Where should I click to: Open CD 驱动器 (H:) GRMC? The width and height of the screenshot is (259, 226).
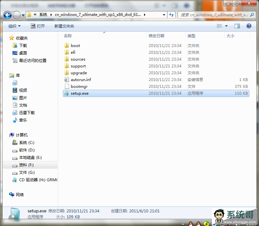point(38,180)
